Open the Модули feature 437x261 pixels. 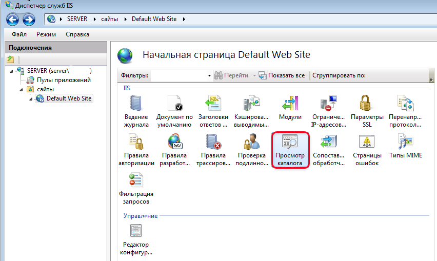[x=290, y=108]
